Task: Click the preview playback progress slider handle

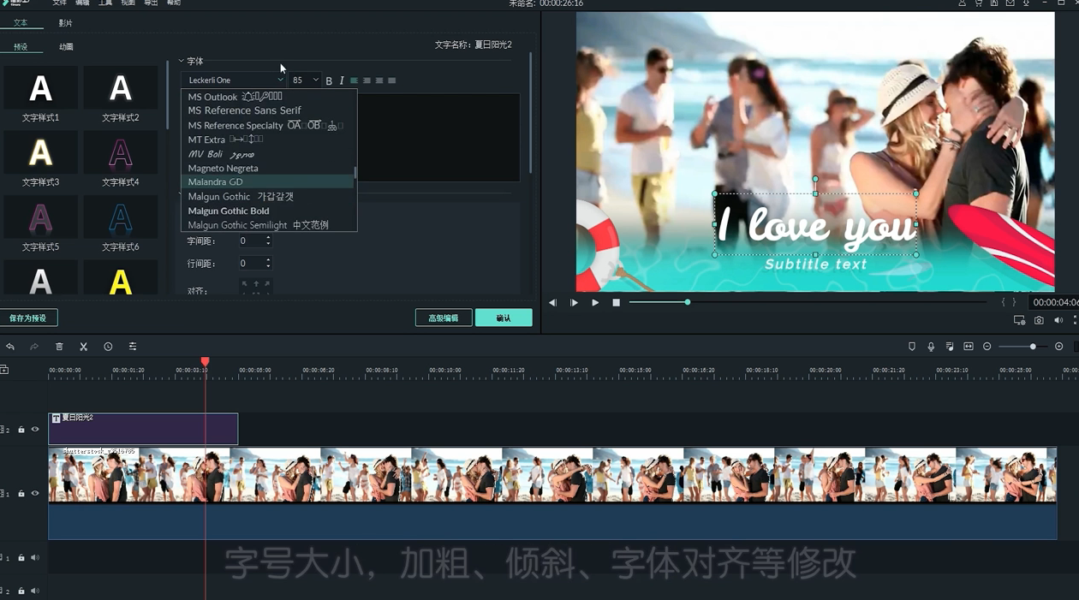Action: (687, 302)
